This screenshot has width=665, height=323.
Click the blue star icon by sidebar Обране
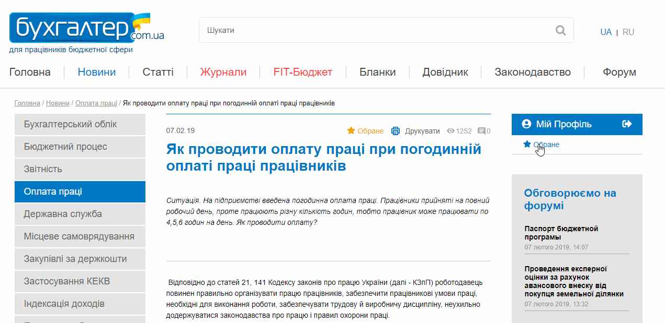[x=527, y=144]
